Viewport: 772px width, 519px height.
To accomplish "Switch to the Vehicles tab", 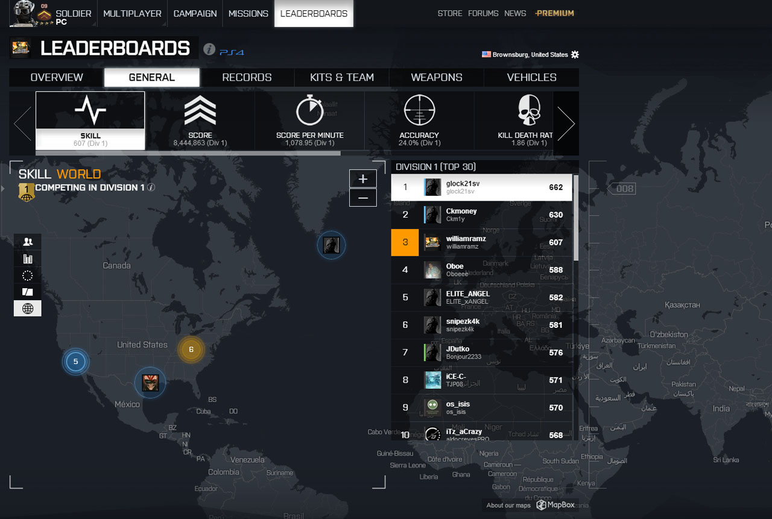I will [532, 77].
